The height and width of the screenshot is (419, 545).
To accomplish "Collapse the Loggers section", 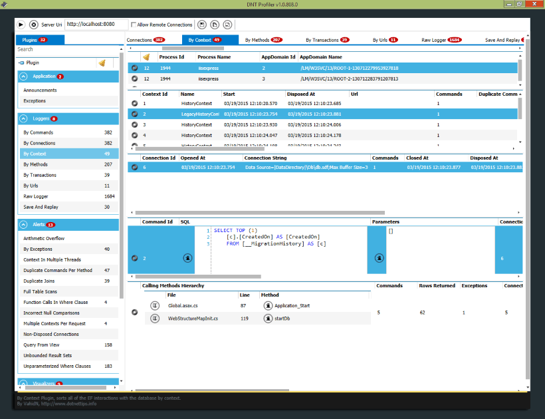I will pyautogui.click(x=23, y=119).
